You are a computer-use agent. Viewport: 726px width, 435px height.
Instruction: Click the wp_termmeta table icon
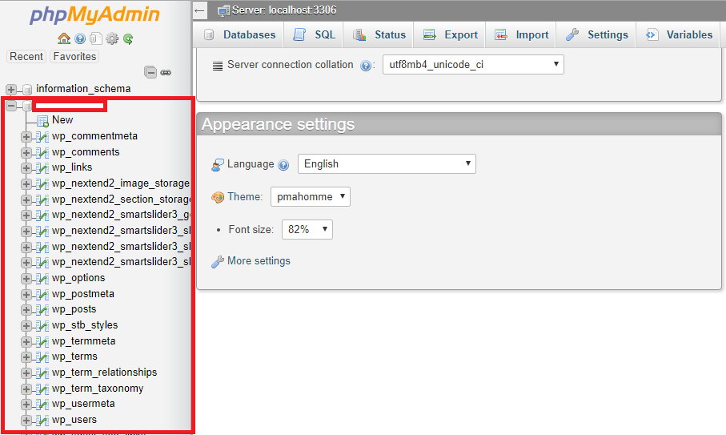tap(42, 341)
